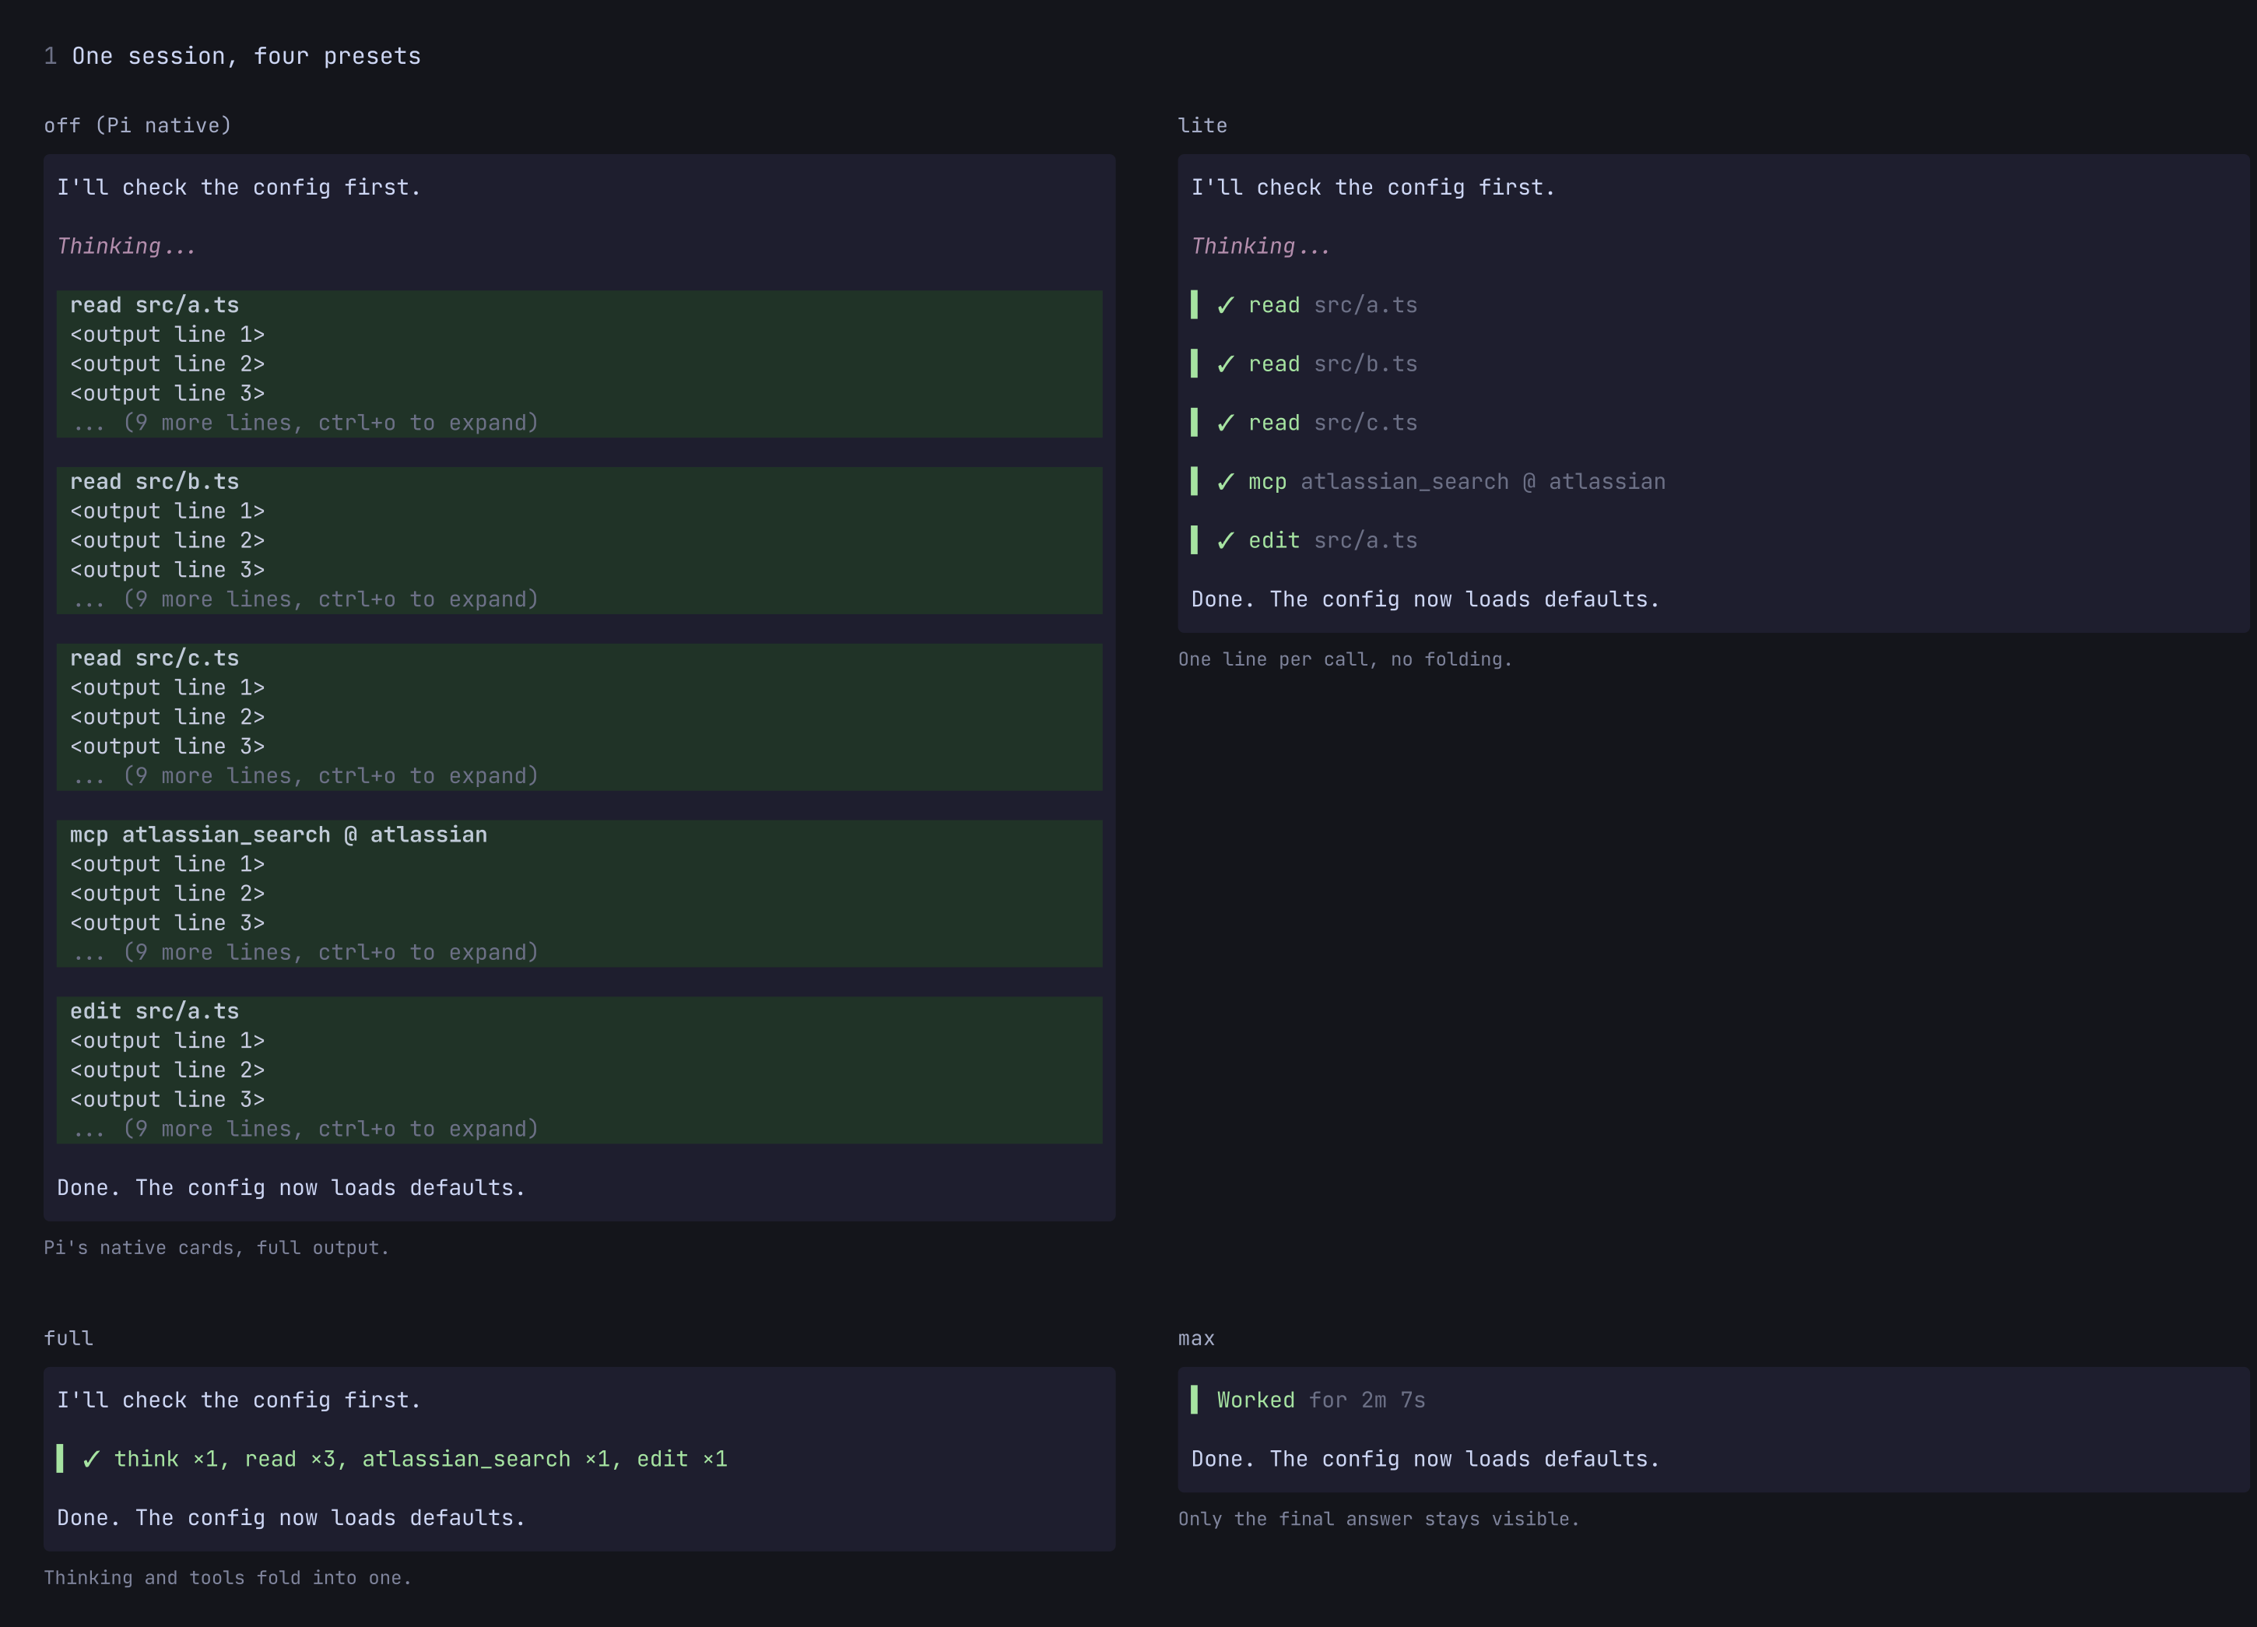The height and width of the screenshot is (1627, 2257).
Task: Click 'read src/a.ts' title in off panel
Action: 154,305
